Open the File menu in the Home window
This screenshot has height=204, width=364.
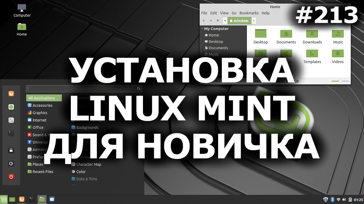pos(204,13)
